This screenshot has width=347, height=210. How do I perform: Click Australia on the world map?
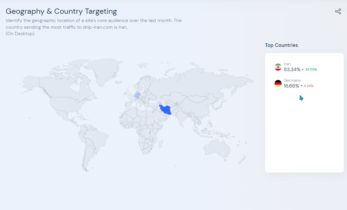[x=217, y=148]
